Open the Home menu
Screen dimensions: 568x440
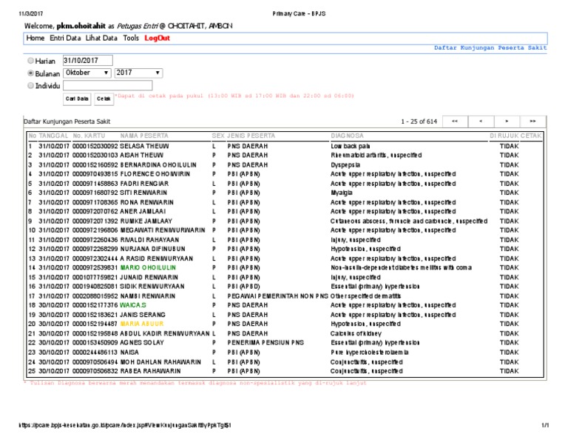click(x=35, y=38)
